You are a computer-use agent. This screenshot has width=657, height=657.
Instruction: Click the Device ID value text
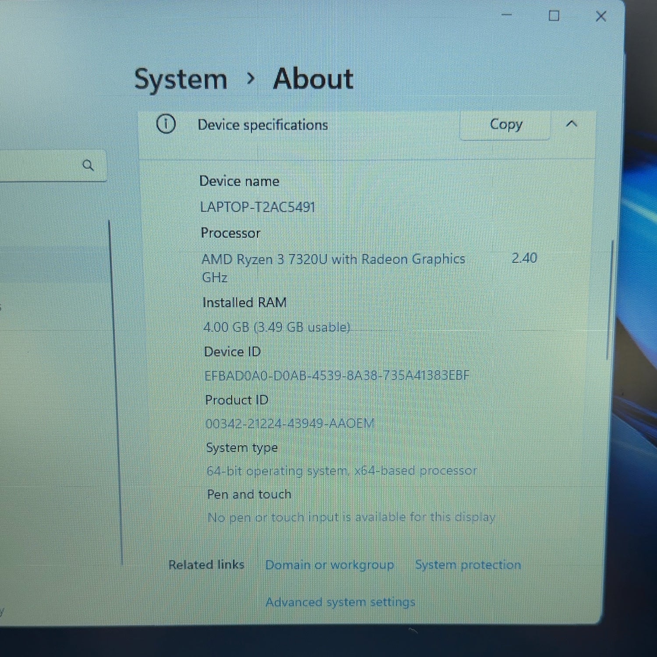click(x=337, y=375)
